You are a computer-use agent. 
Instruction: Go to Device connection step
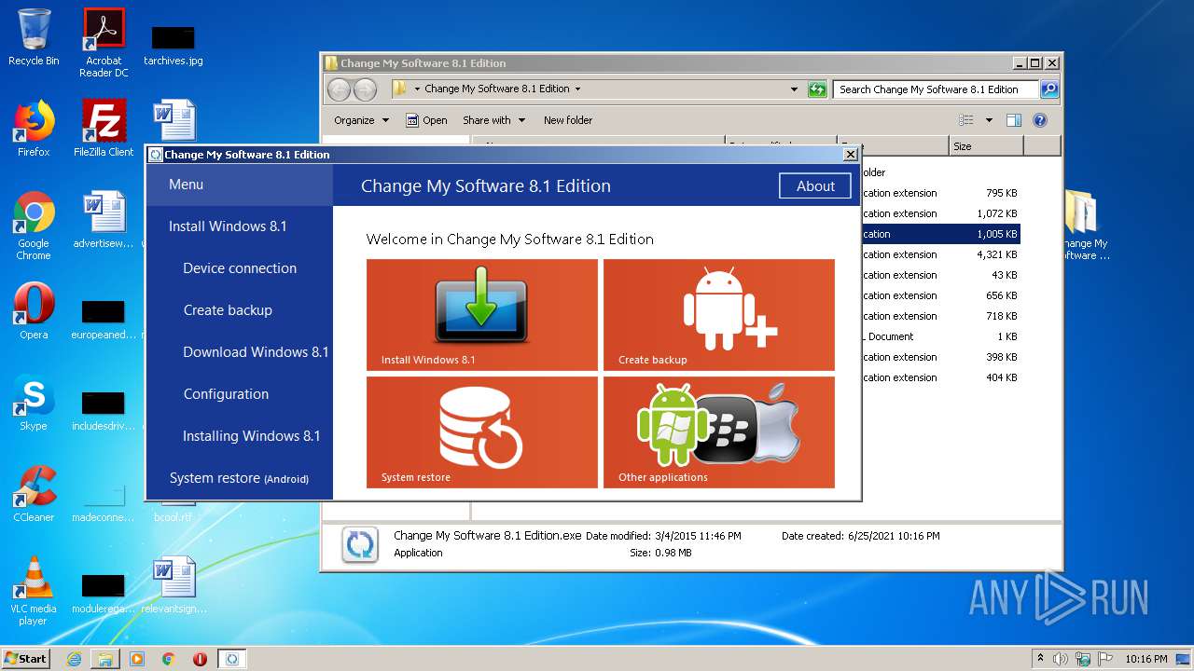(x=239, y=268)
